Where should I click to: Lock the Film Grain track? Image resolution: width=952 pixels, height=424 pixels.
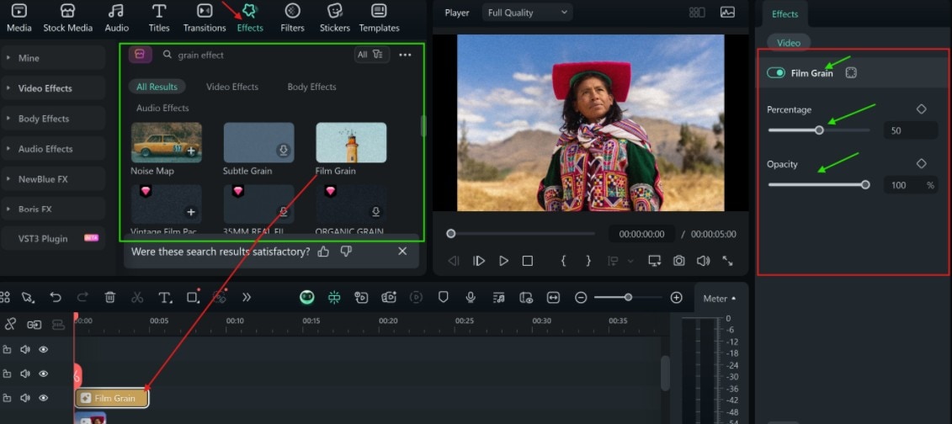[x=7, y=398]
